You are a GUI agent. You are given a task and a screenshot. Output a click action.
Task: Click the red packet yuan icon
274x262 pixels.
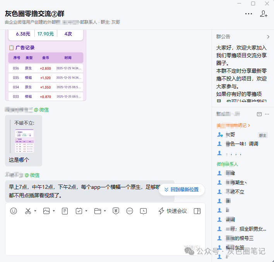tap(116, 211)
